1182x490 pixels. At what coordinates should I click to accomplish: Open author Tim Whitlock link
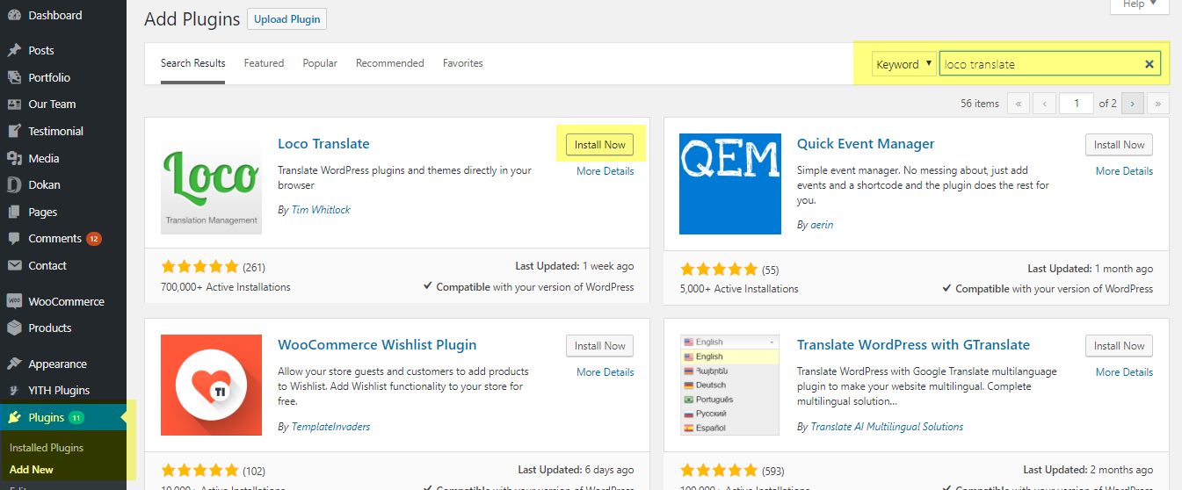(x=321, y=210)
